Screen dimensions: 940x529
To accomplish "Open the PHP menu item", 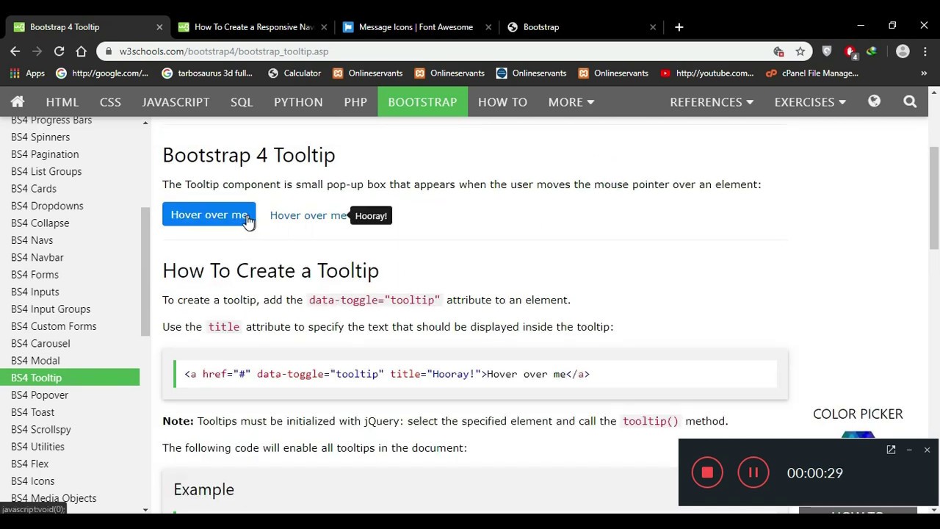I will (355, 102).
